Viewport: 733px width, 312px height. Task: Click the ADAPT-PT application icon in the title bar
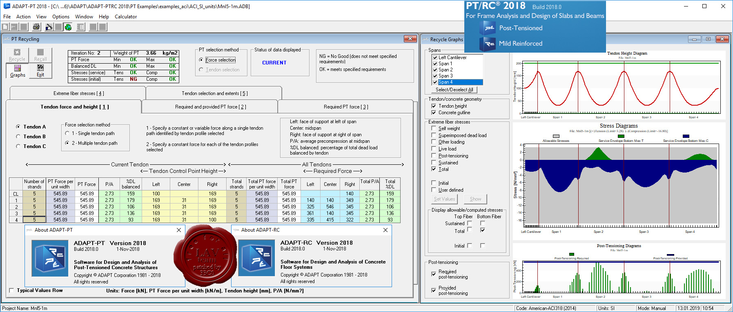pyautogui.click(x=7, y=6)
